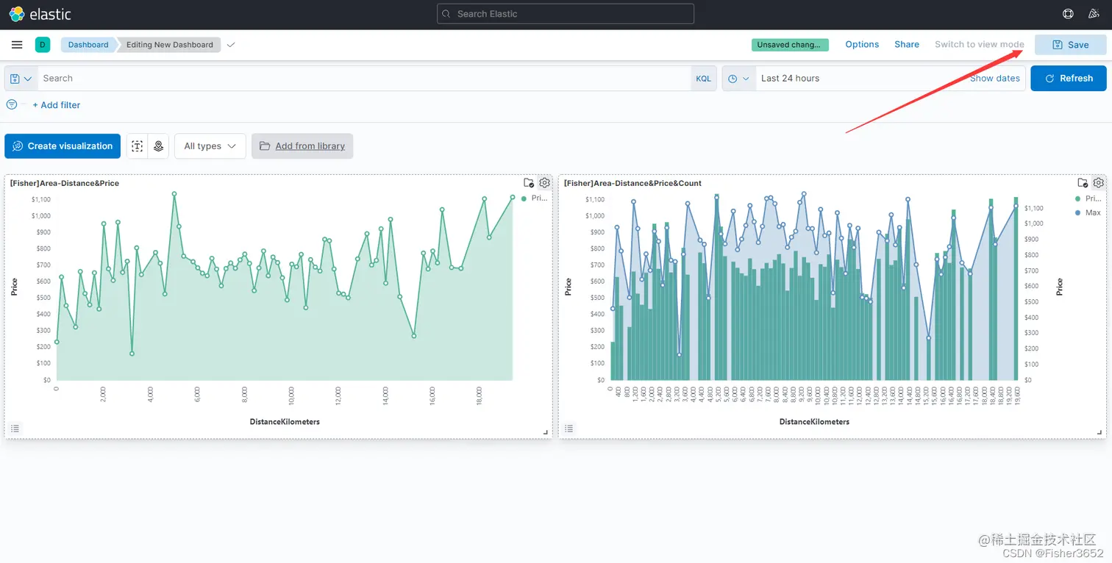
Task: Click the [Fisher]Area-Distance&Price panel title
Action: 65,183
